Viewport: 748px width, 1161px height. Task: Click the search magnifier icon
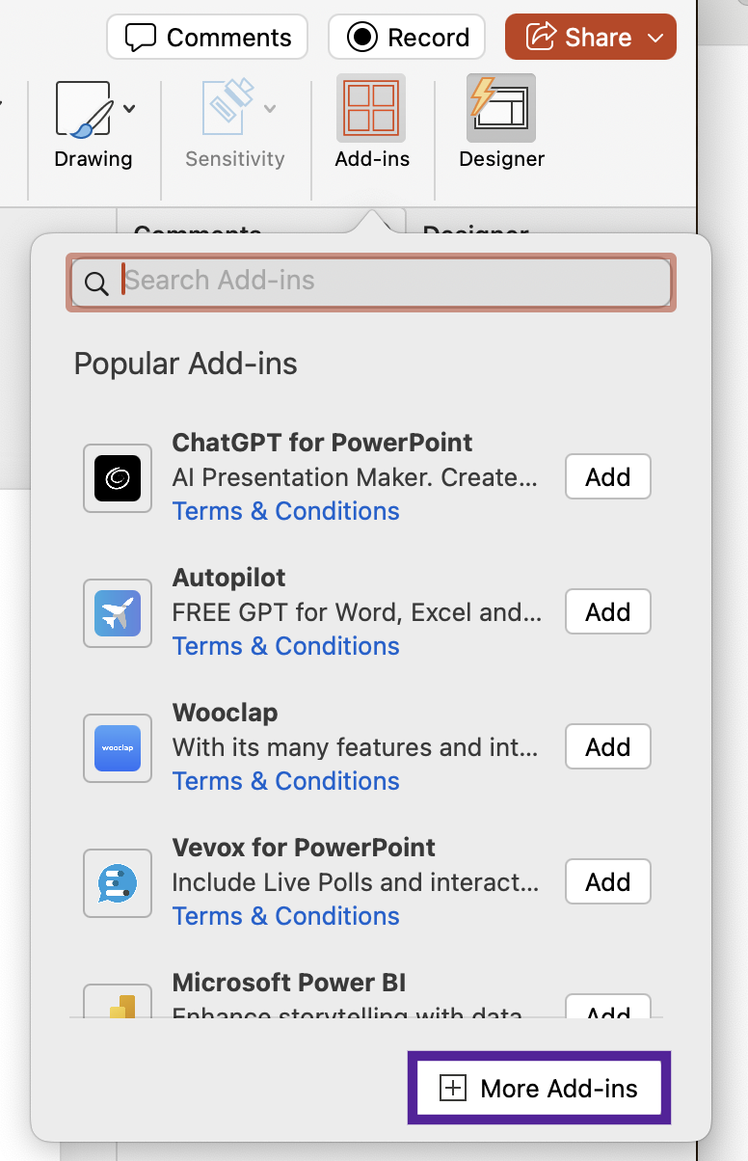(x=96, y=283)
